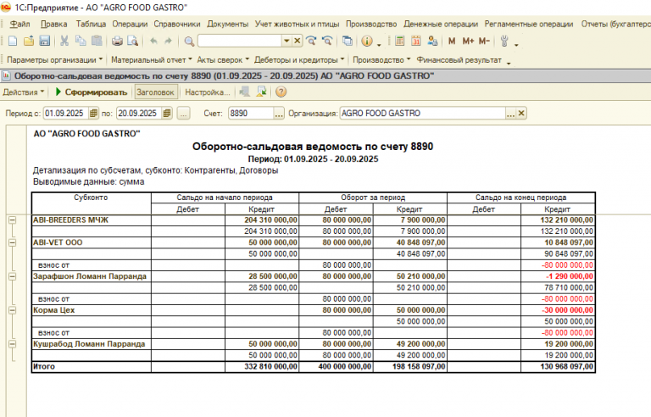Click the users icon in toolbar
Viewport: 651px width, 417px height.
tap(432, 41)
